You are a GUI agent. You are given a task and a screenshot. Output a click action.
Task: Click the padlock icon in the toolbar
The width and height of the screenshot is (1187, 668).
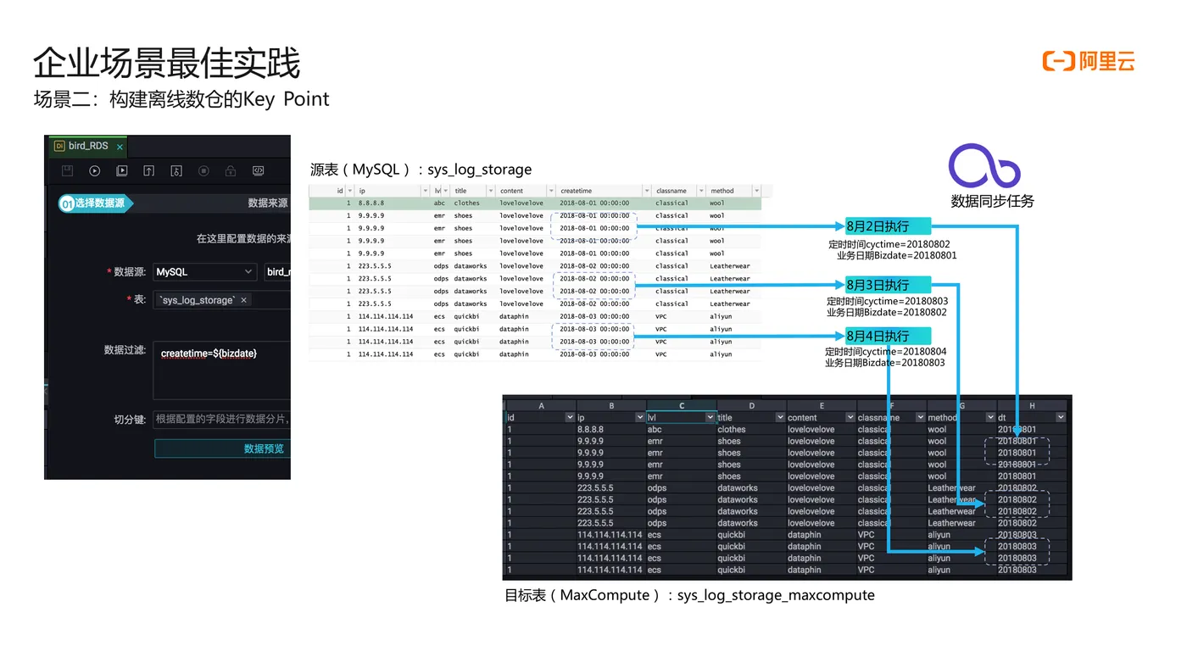231,171
